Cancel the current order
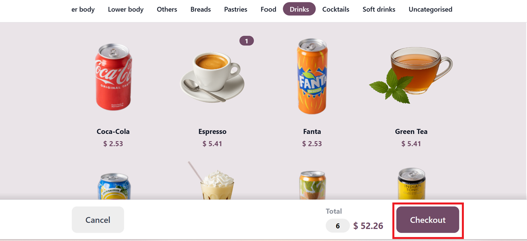 coord(98,220)
